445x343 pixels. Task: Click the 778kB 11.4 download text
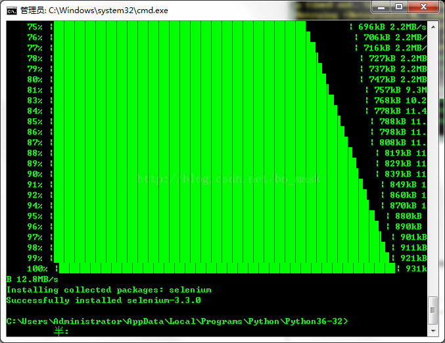click(400, 110)
